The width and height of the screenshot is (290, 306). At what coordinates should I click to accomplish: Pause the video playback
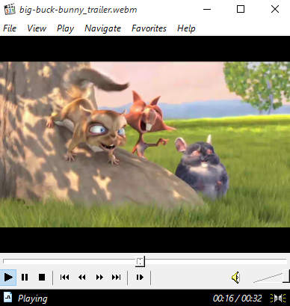(25, 278)
